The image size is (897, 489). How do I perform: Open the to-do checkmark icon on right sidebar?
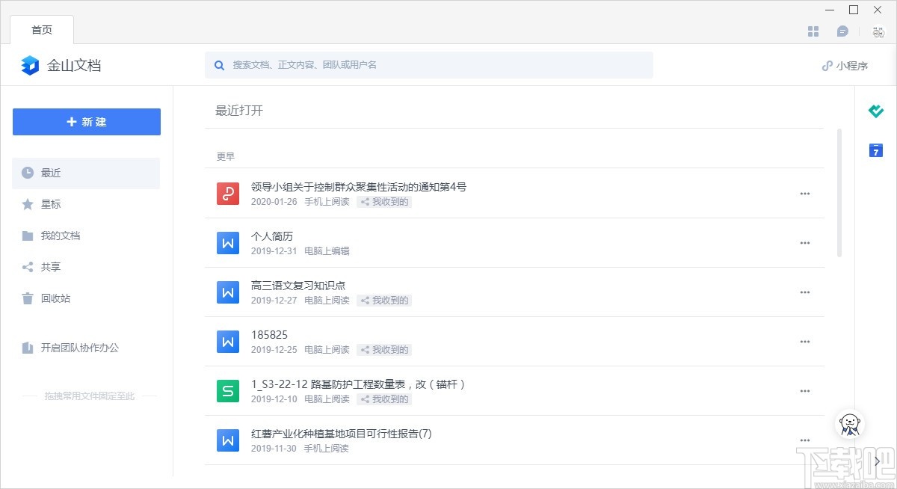[x=875, y=111]
